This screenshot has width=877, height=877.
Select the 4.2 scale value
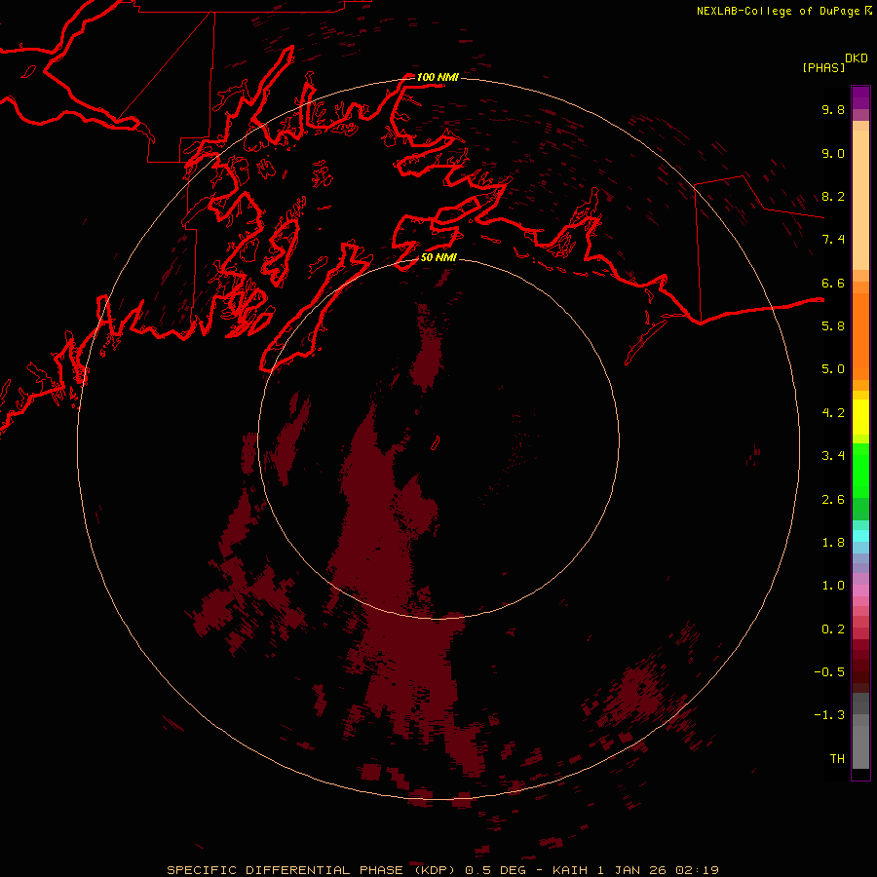click(833, 413)
